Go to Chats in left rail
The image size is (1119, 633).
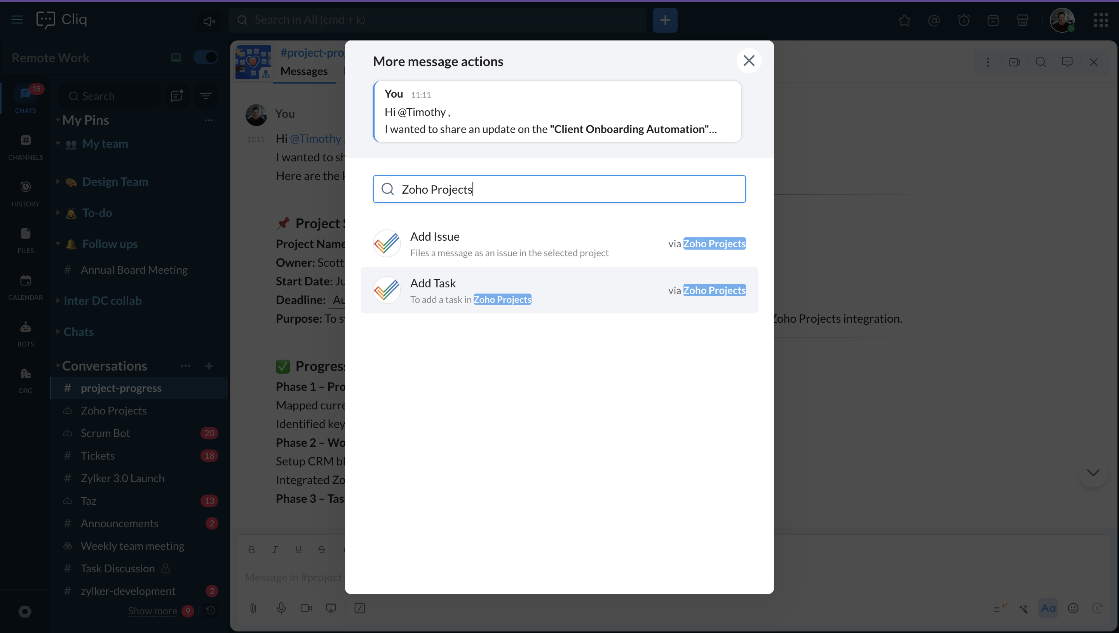(25, 99)
